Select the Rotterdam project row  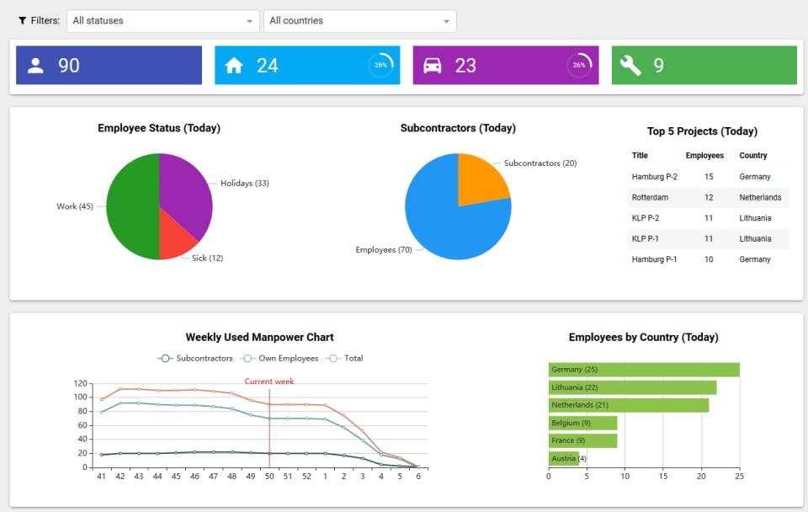708,197
